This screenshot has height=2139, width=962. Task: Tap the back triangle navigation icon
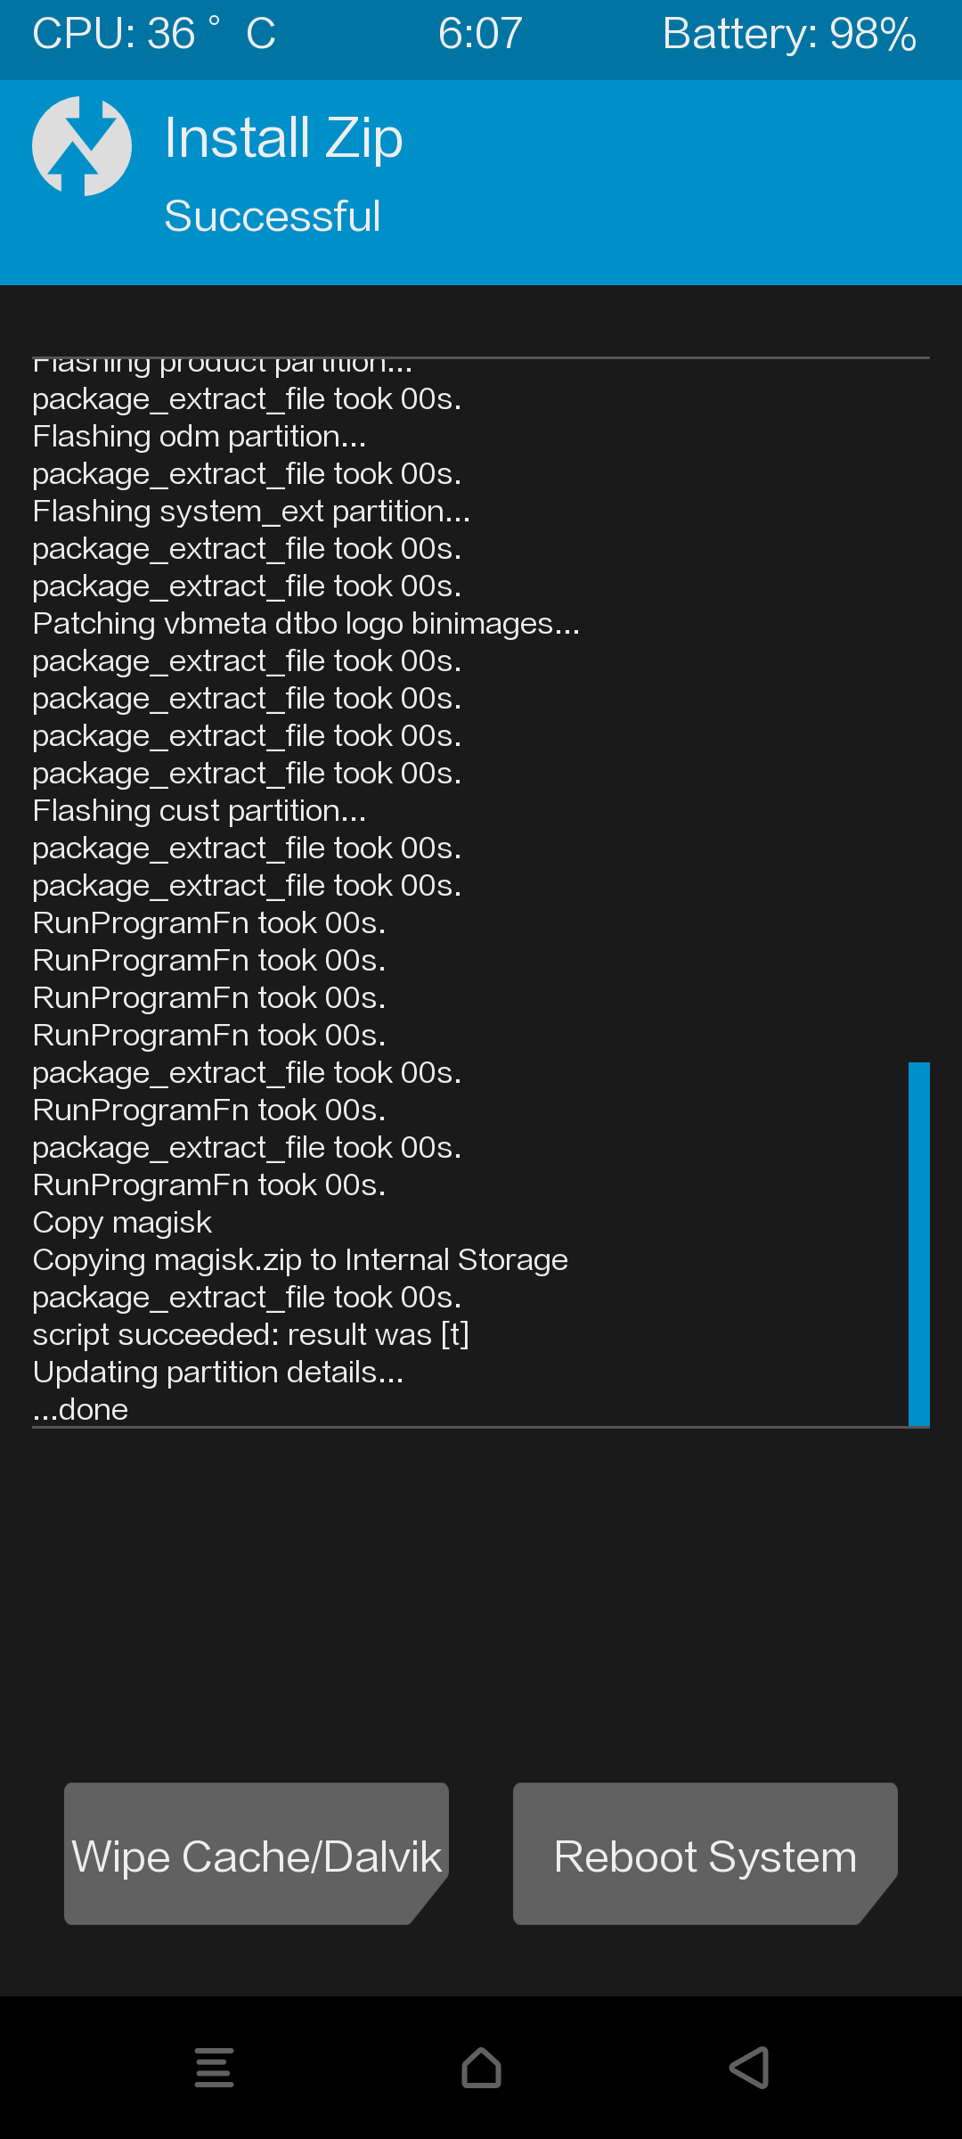tap(749, 2068)
